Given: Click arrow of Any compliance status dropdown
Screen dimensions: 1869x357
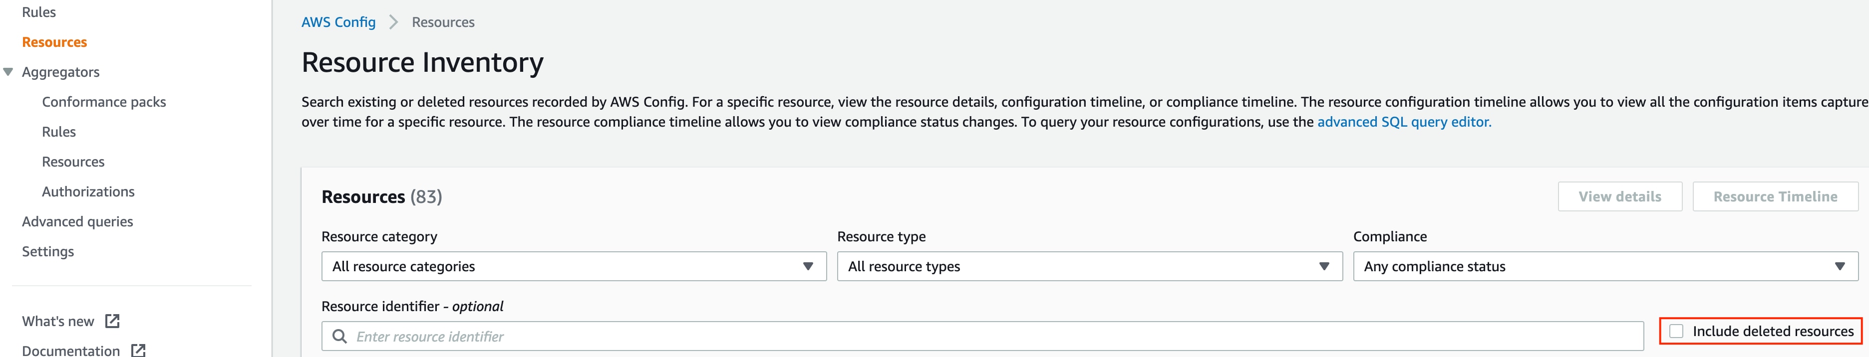Looking at the screenshot, I should coord(1840,266).
